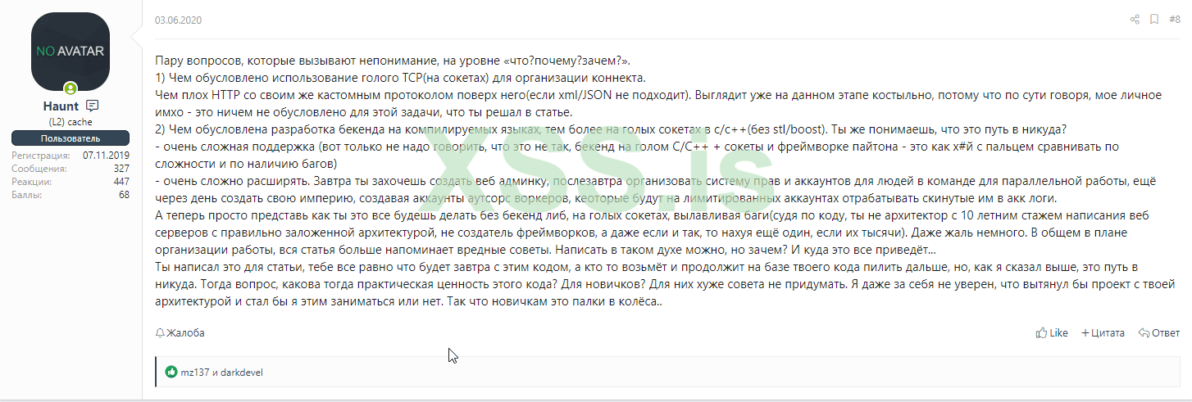
Task: Click the Баллы value 68
Action: pyautogui.click(x=125, y=195)
